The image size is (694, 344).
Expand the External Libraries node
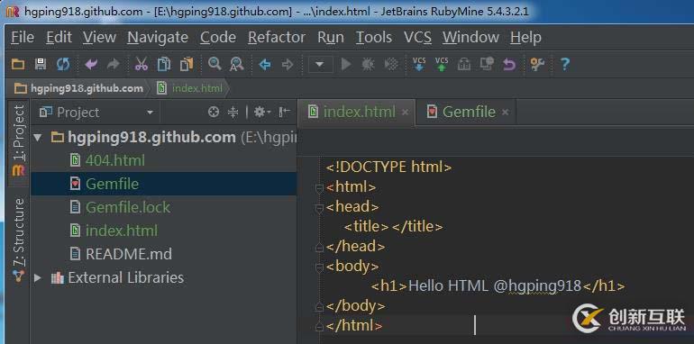pos(38,277)
